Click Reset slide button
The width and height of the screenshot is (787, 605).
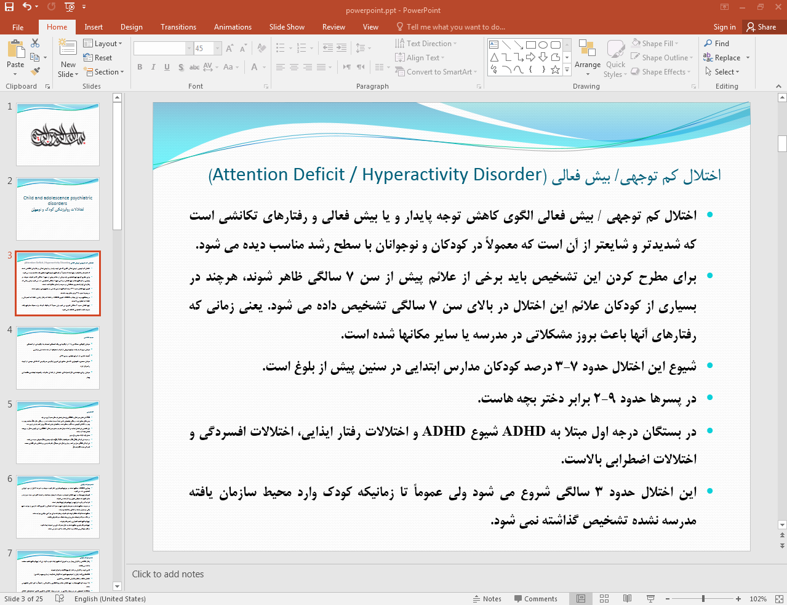tap(98, 58)
